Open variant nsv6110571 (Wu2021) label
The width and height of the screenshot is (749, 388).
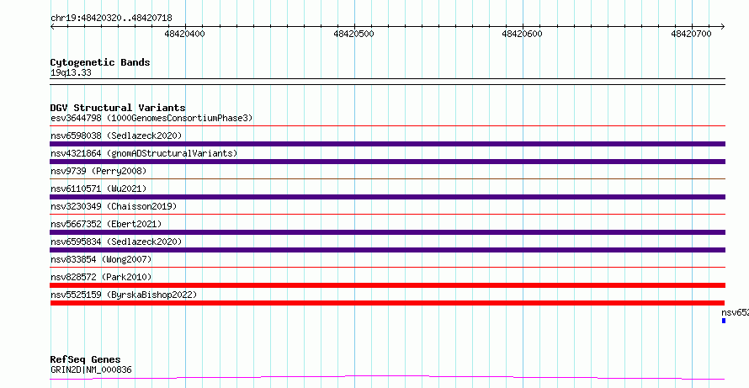pyautogui.click(x=98, y=189)
